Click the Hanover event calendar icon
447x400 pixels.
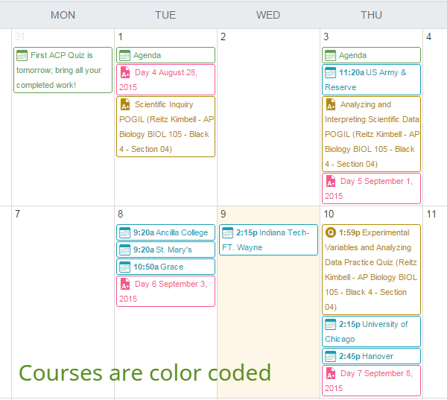tap(331, 356)
